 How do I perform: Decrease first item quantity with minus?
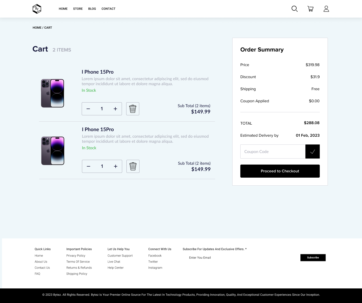(88, 109)
